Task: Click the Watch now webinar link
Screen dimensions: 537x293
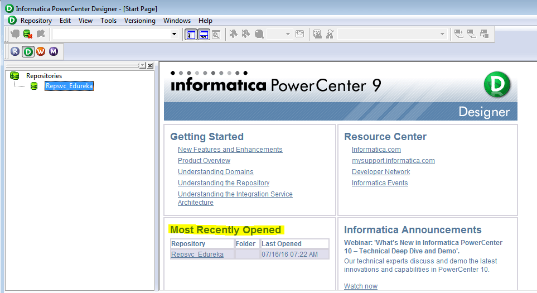Action: tap(361, 286)
